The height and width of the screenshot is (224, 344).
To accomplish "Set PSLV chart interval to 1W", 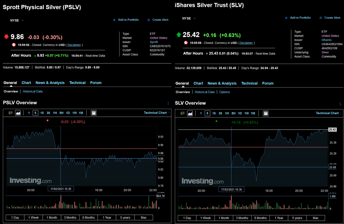I will click(75, 113).
